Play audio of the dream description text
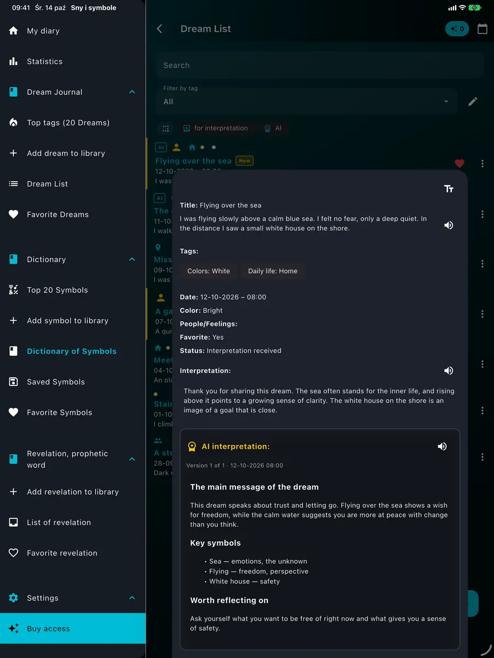 point(448,225)
